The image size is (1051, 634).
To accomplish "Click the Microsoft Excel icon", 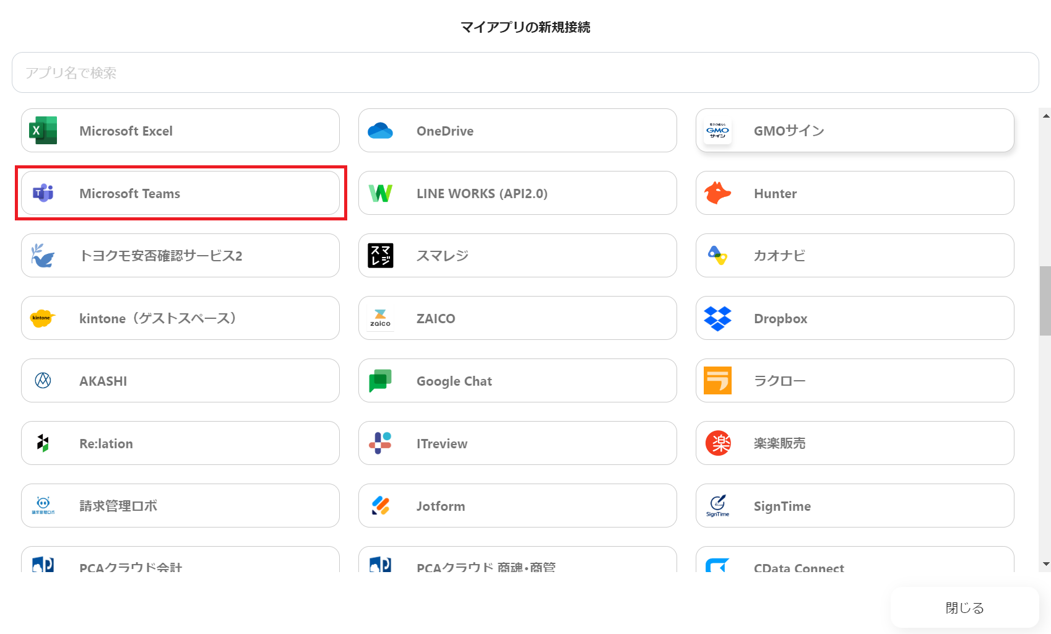I will coord(43,131).
